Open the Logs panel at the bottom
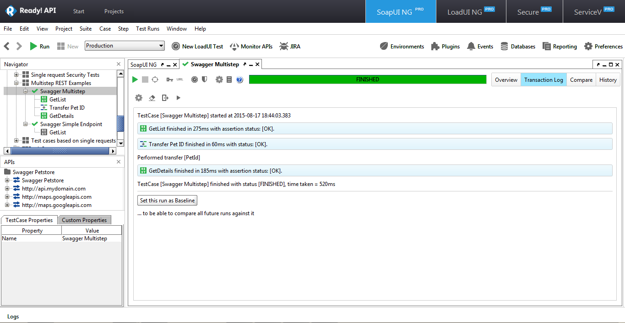 pyautogui.click(x=13, y=317)
